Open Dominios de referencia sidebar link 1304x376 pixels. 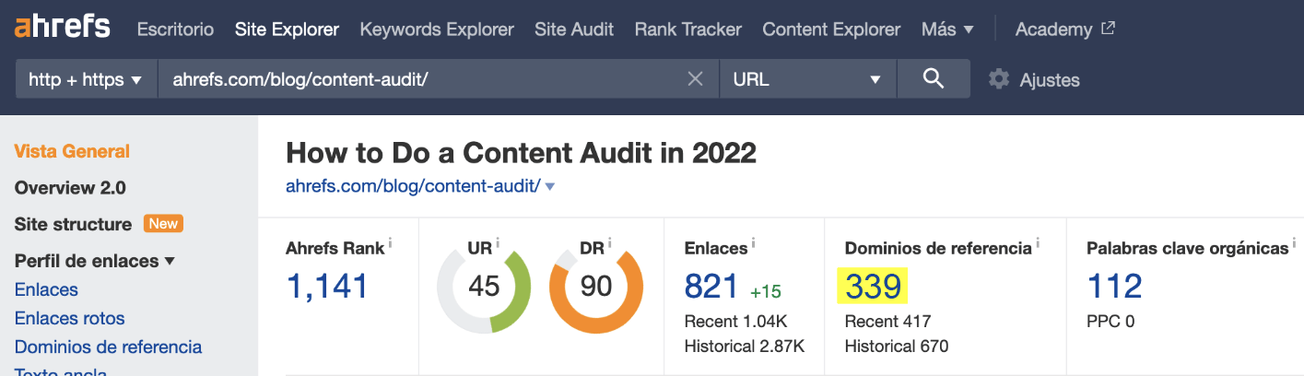pyautogui.click(x=109, y=347)
